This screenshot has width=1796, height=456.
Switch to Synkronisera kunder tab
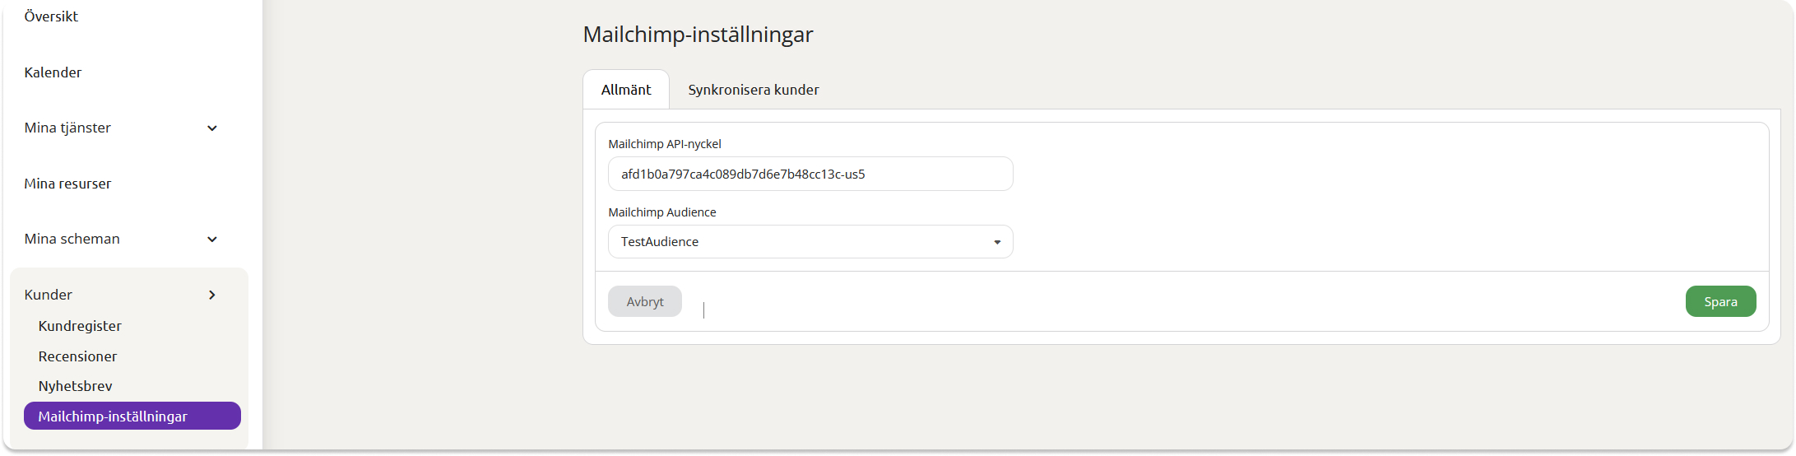tap(754, 90)
